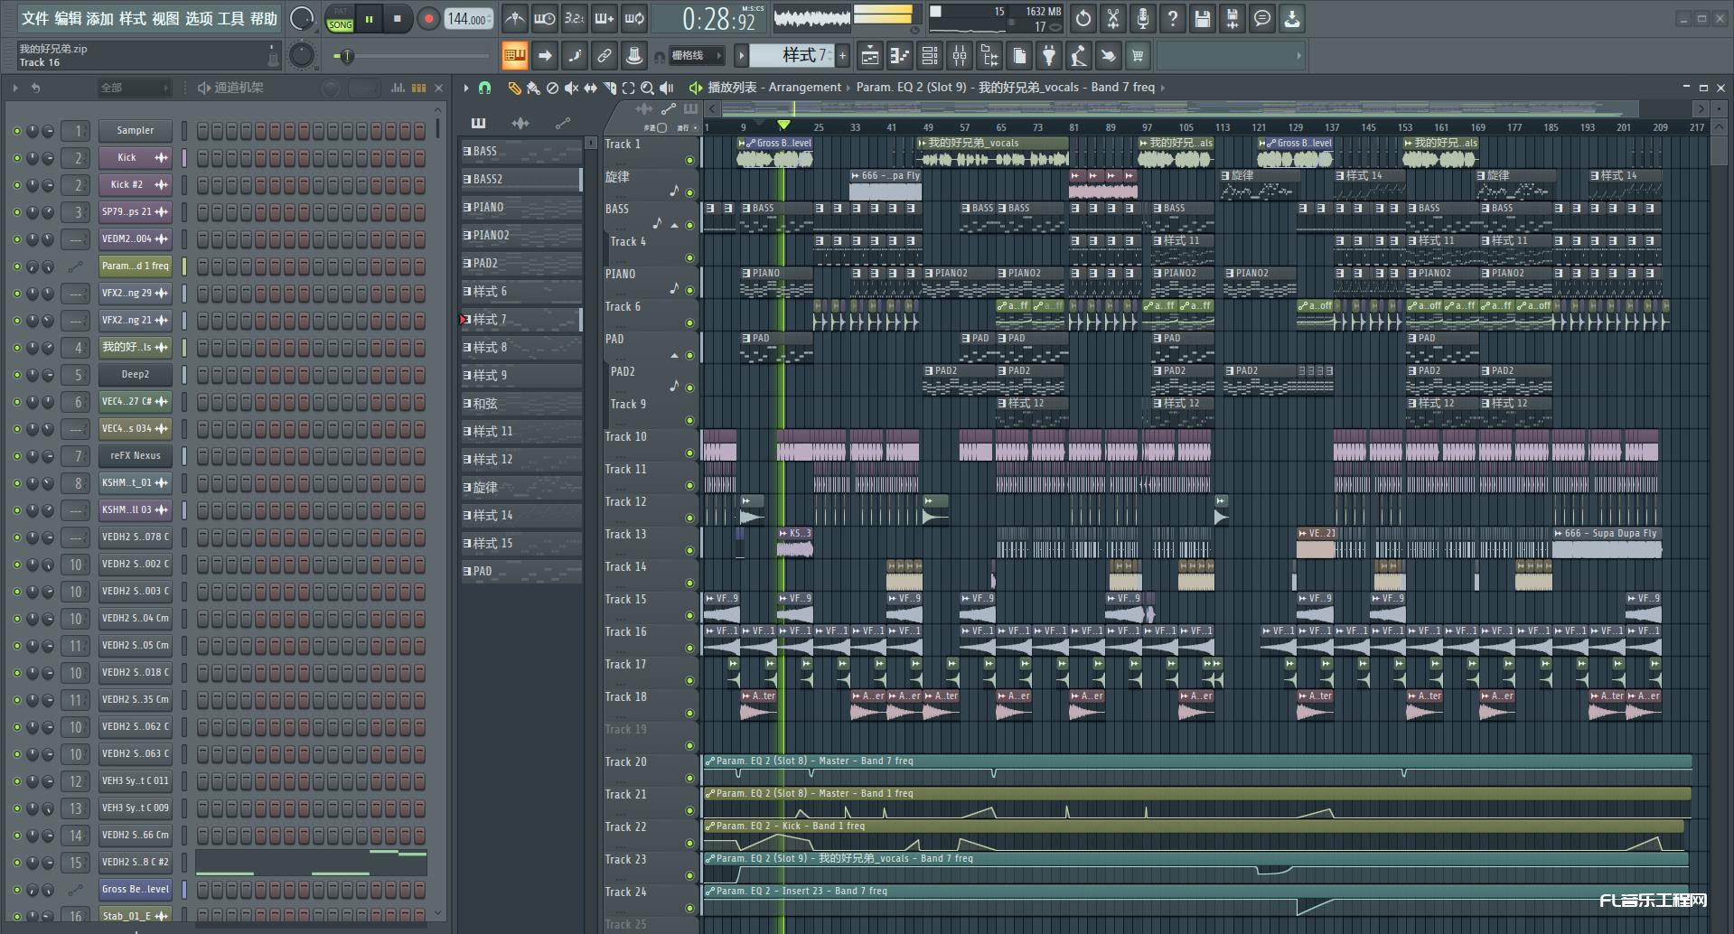Open the browser view icon
Screen dimensions: 1734x934
click(x=989, y=56)
